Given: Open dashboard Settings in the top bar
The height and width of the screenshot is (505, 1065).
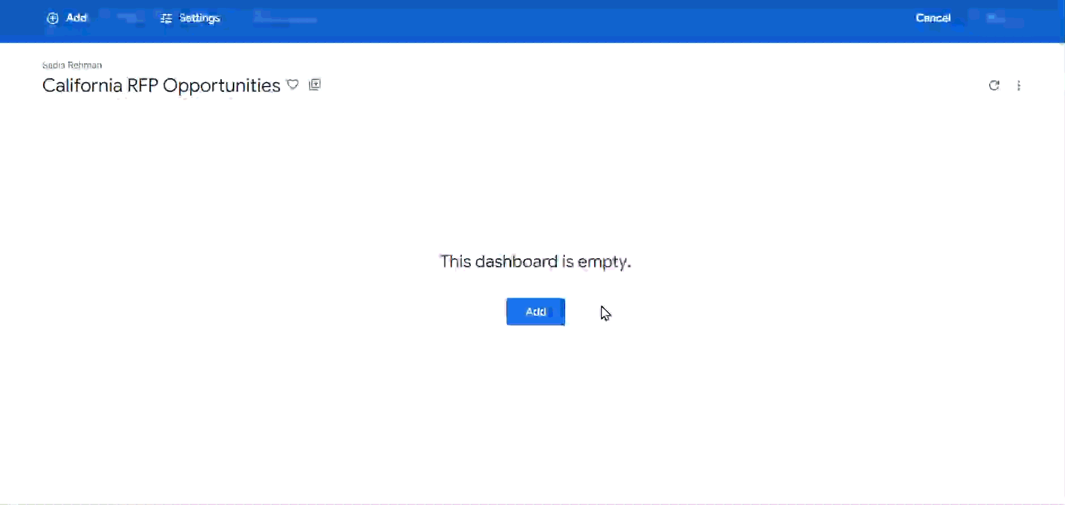Looking at the screenshot, I should pos(190,18).
